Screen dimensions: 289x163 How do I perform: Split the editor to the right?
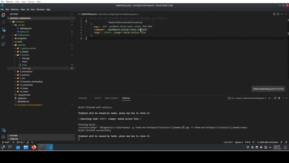pyautogui.click(x=278, y=14)
